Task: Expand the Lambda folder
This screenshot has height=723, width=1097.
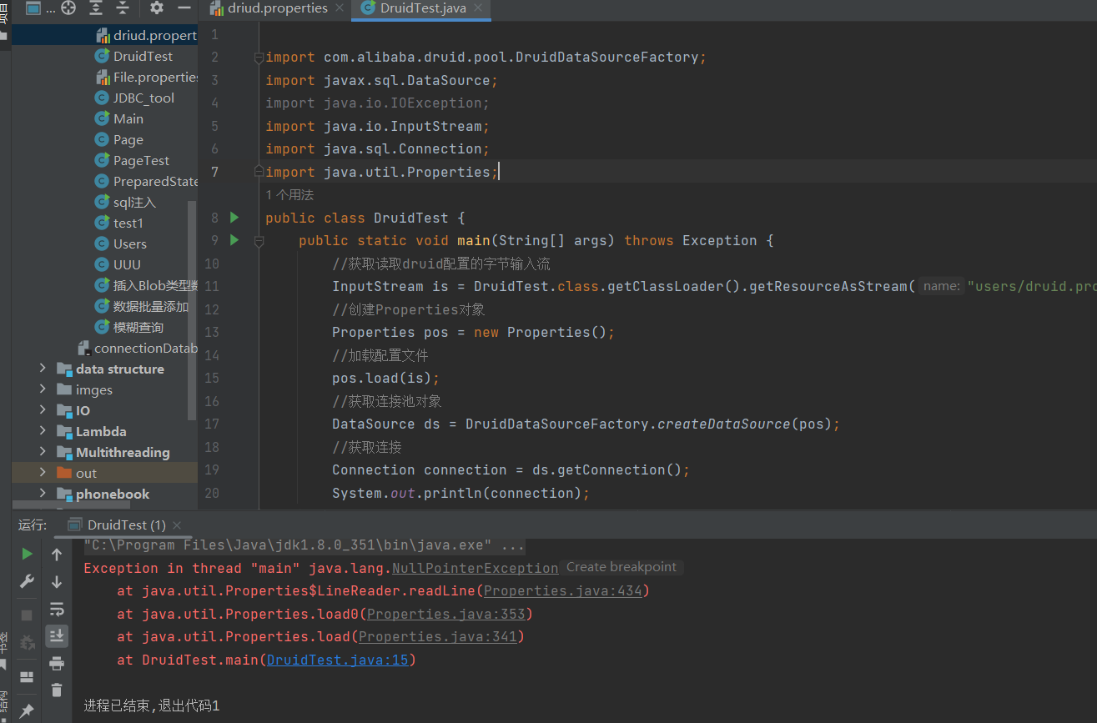Action: [x=43, y=431]
